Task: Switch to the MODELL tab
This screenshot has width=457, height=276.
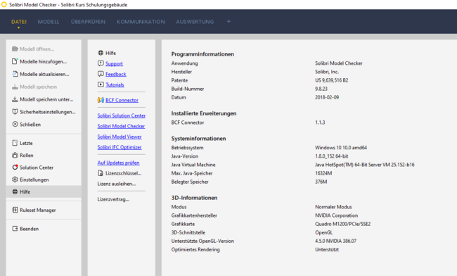Action: [49, 22]
